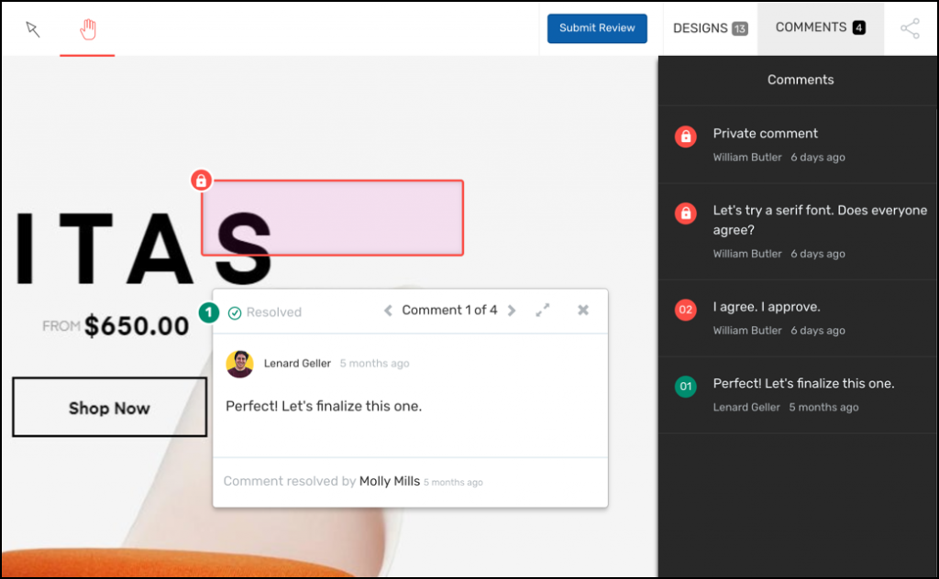Go to the previous comment arrow

[x=388, y=311]
